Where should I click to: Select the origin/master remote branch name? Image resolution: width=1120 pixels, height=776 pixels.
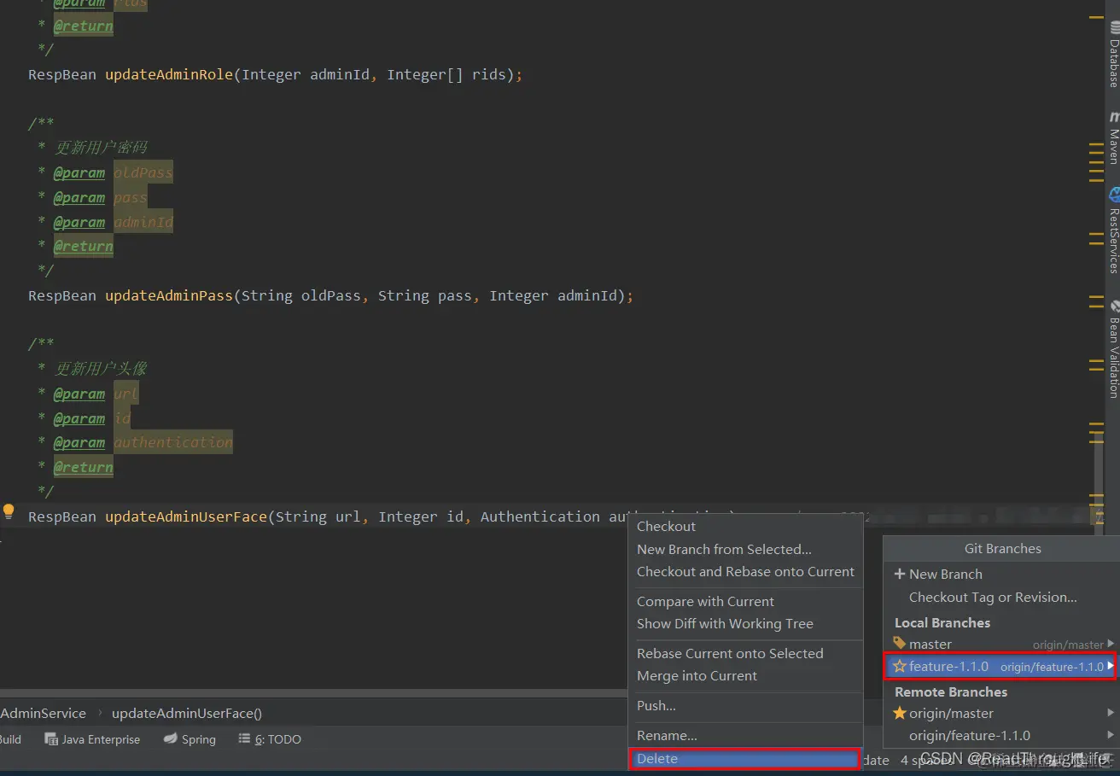(951, 714)
